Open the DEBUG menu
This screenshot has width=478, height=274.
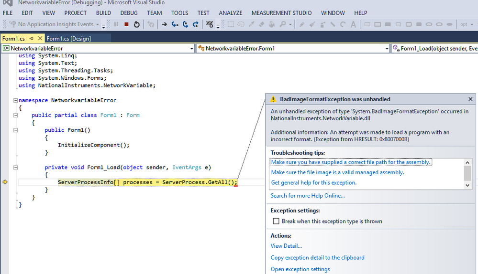pyautogui.click(x=129, y=13)
